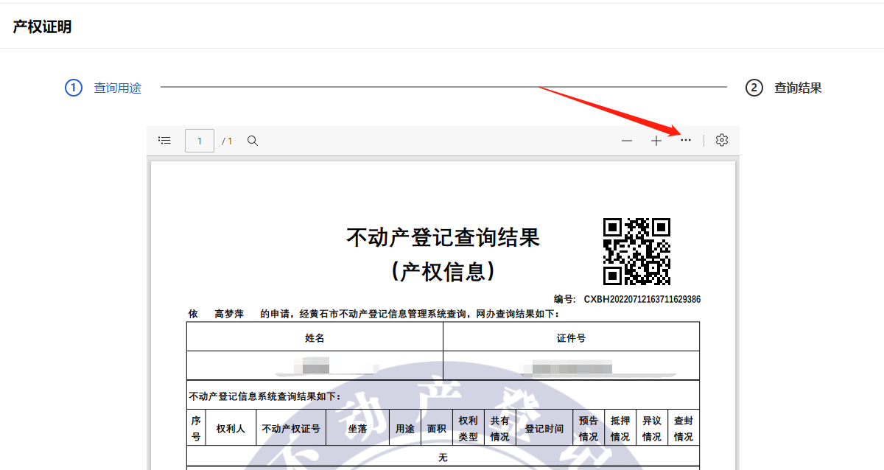
Task: Click the page number input field
Action: [x=200, y=141]
